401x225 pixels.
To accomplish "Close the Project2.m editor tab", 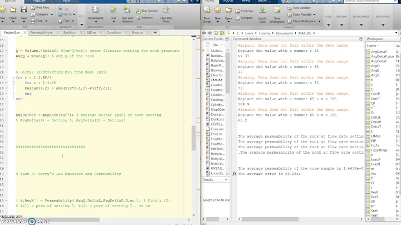I will point(25,32).
